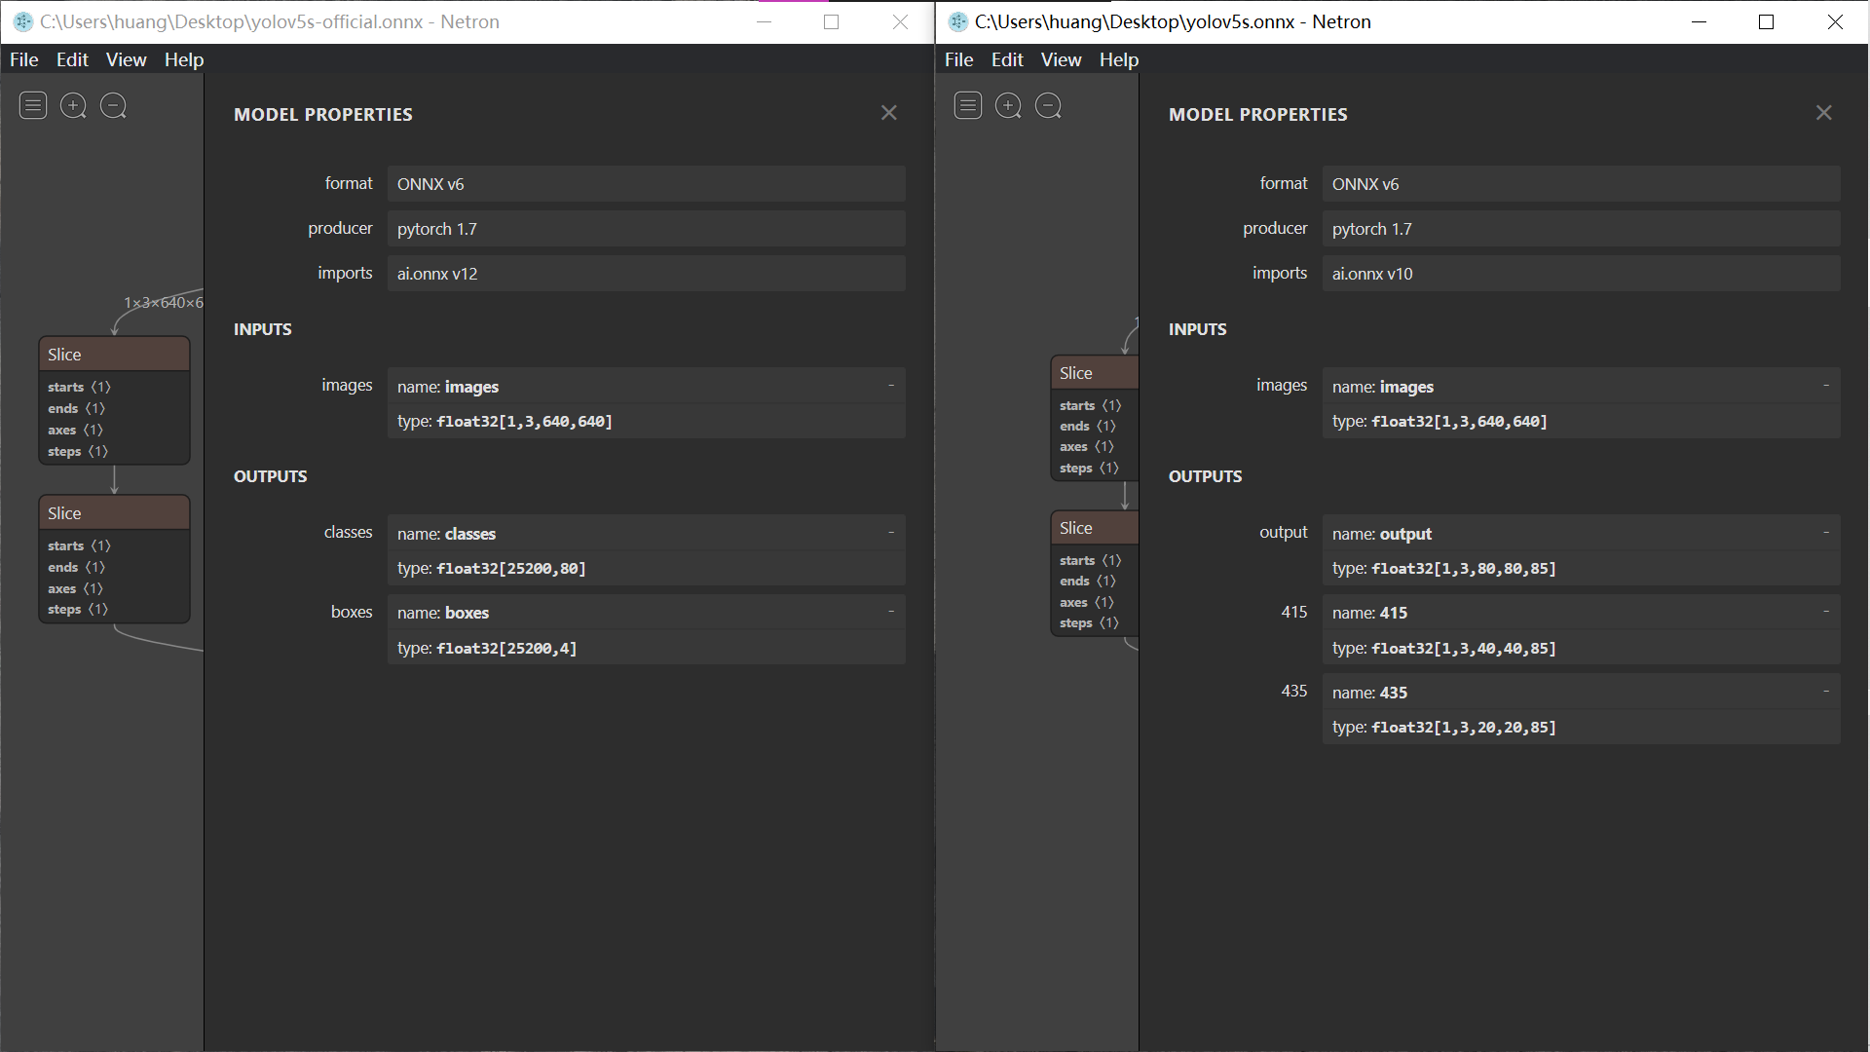Collapse boxes output entry in left window
Image resolution: width=1870 pixels, height=1052 pixels.
[890, 612]
